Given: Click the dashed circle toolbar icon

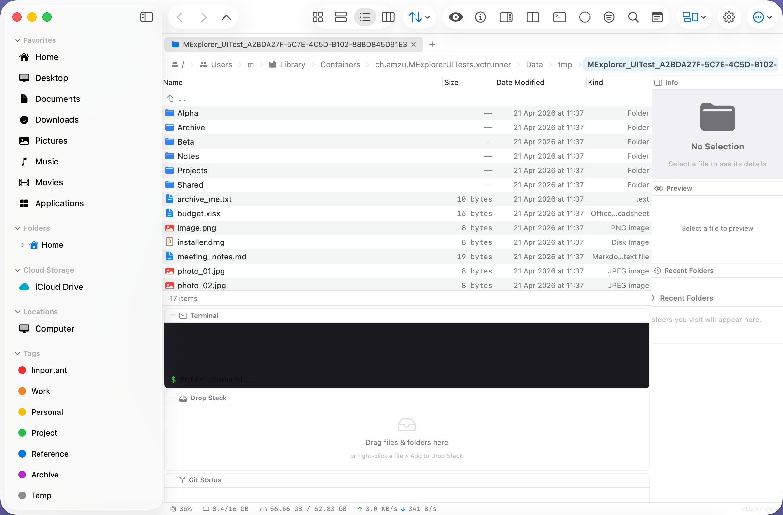Looking at the screenshot, I should click(585, 17).
